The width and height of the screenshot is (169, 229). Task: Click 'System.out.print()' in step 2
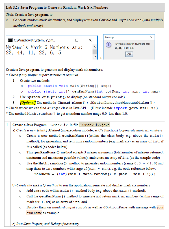(x=46, y=97)
